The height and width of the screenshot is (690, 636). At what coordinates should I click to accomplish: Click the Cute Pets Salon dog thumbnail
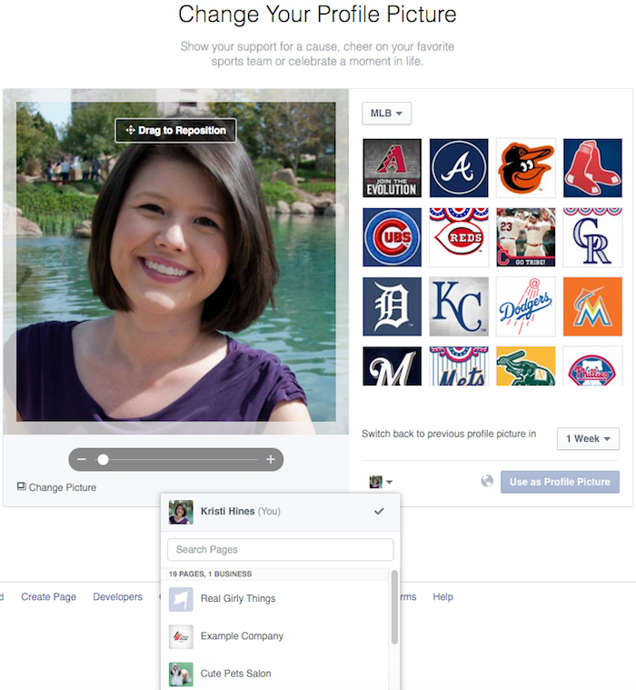tap(181, 675)
